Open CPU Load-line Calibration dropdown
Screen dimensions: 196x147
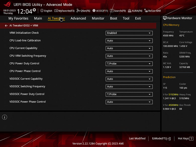pos(129,41)
